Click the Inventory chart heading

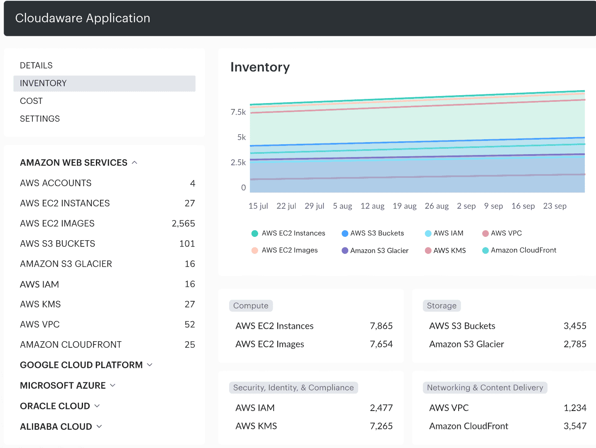[x=260, y=67]
